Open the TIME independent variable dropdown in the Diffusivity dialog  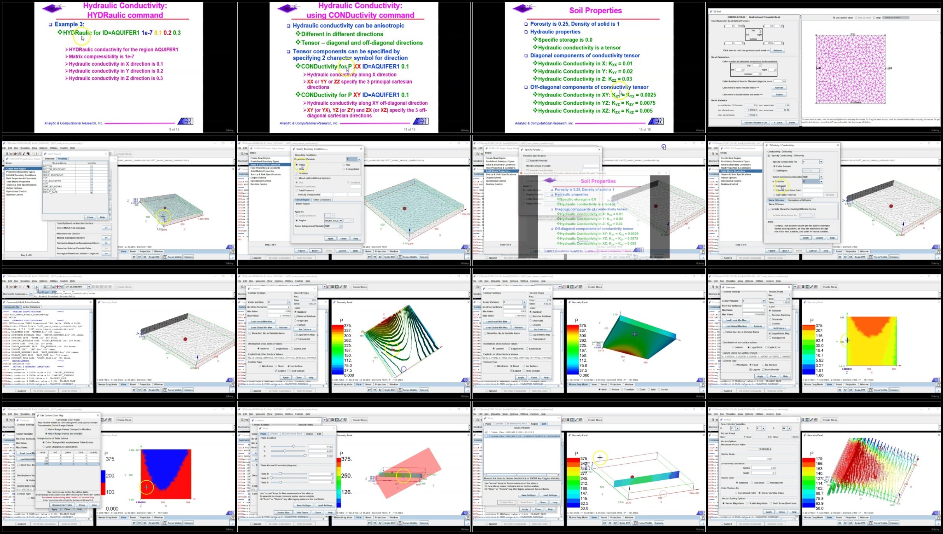click(821, 177)
